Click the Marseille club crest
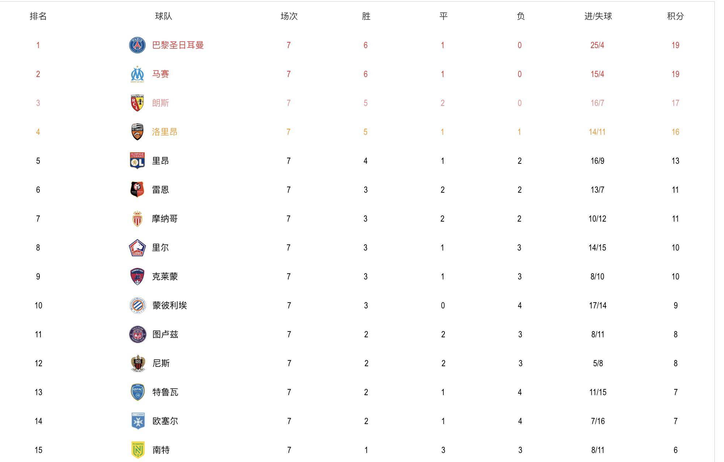 pos(137,74)
